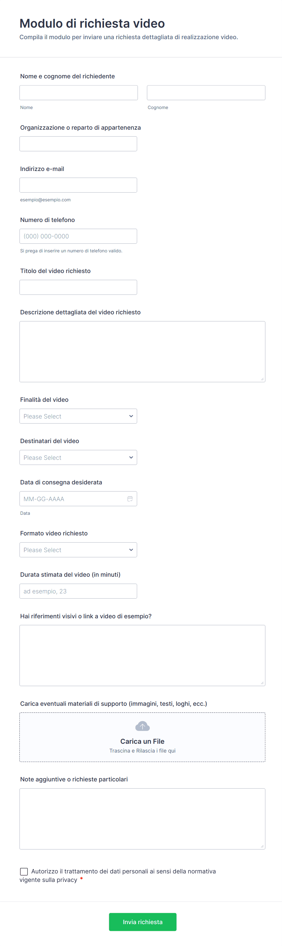Focus the Durata stimata del video field
Image resolution: width=282 pixels, height=946 pixels.
[x=78, y=591]
